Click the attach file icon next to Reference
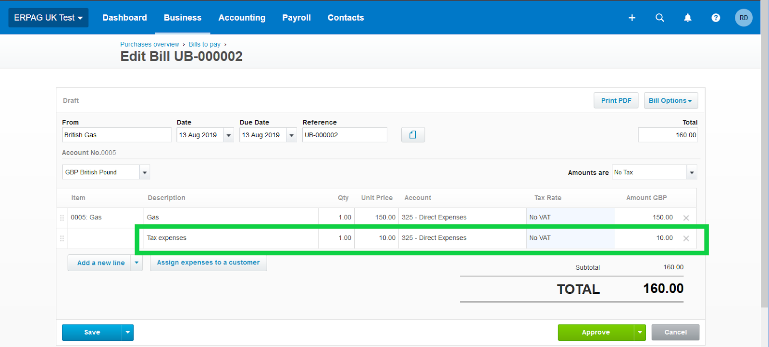 click(413, 135)
